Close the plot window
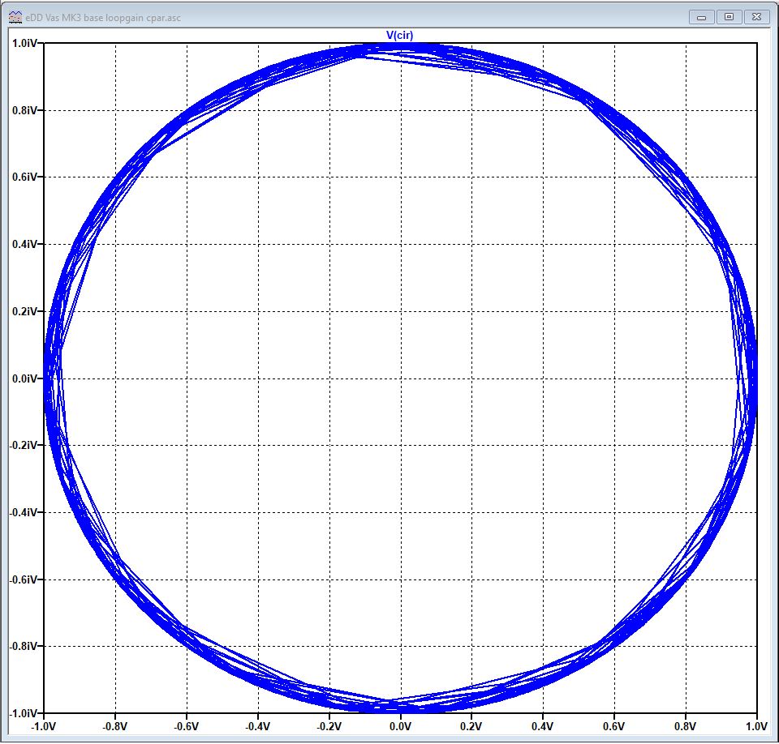The width and height of the screenshot is (779, 744). click(x=756, y=17)
